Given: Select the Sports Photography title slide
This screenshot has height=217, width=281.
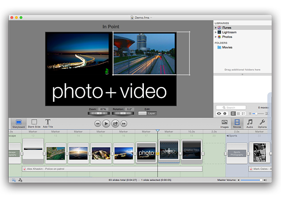Looking at the screenshot, I should [x=237, y=153].
